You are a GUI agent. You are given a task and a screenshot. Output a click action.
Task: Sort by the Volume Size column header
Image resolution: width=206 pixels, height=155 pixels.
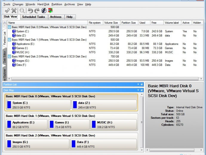click(x=112, y=23)
